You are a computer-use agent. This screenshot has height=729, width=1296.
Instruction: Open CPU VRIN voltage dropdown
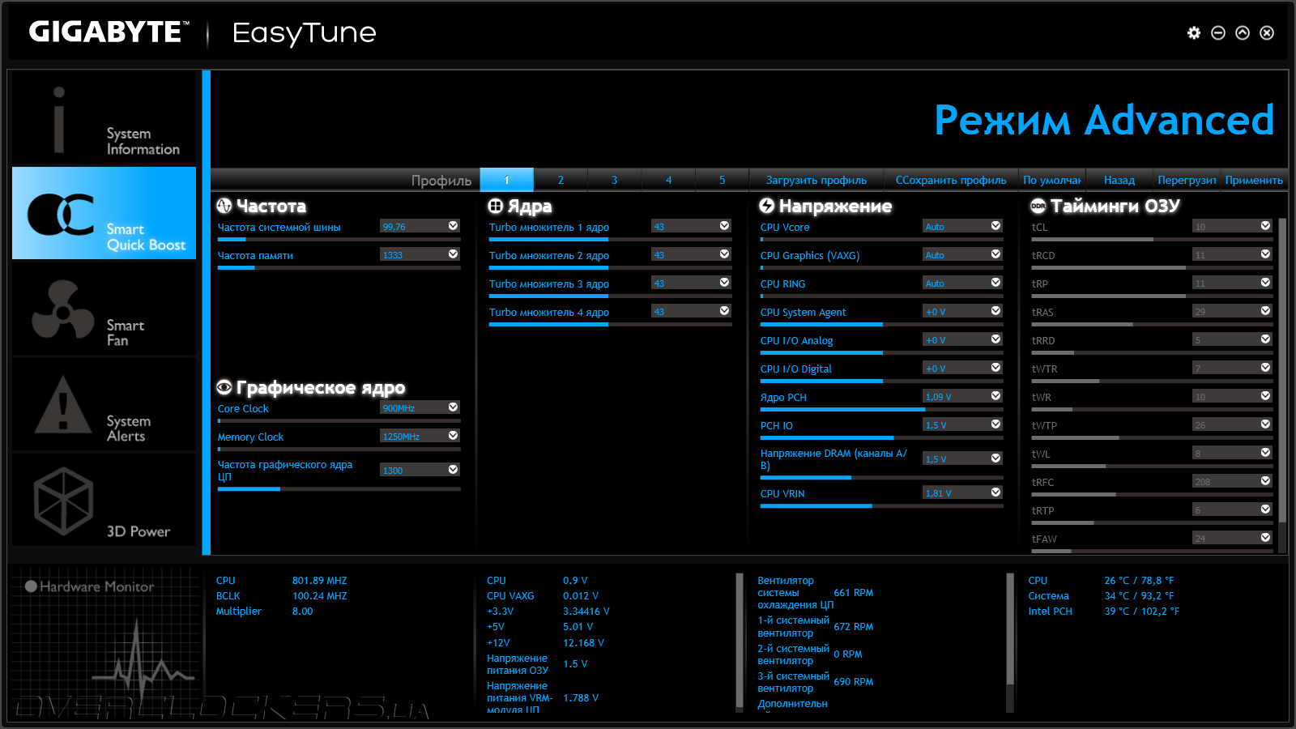pyautogui.click(x=962, y=492)
